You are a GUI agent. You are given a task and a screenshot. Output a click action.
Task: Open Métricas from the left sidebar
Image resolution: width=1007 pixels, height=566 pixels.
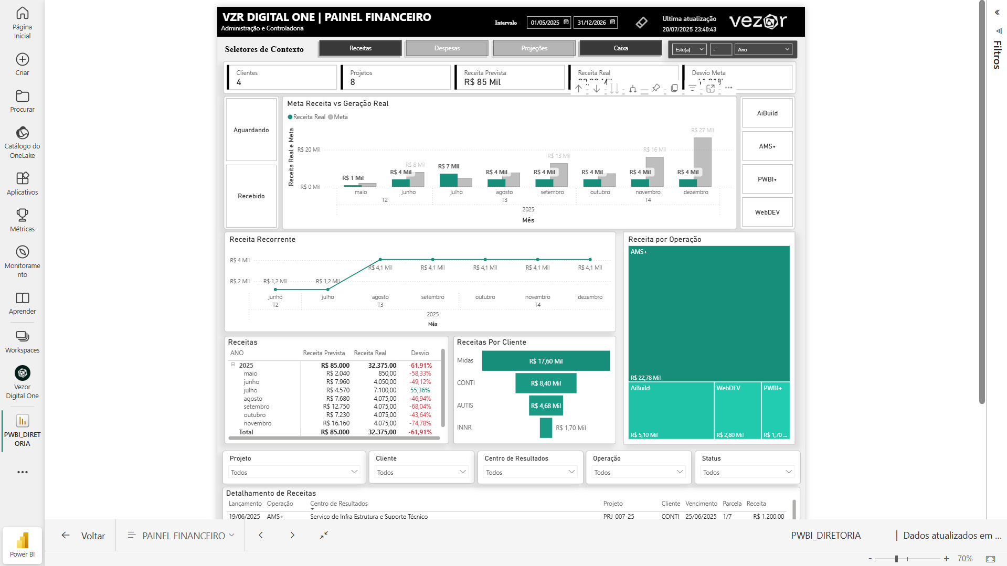(x=22, y=220)
